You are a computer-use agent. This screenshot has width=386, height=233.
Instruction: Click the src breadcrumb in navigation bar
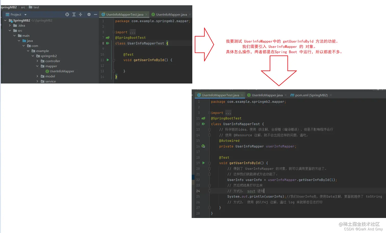[23, 7]
